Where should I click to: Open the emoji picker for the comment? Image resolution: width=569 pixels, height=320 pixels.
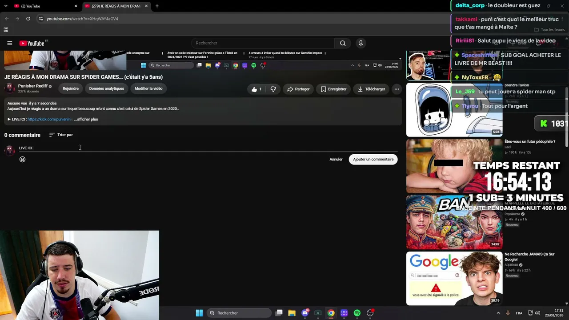click(22, 160)
